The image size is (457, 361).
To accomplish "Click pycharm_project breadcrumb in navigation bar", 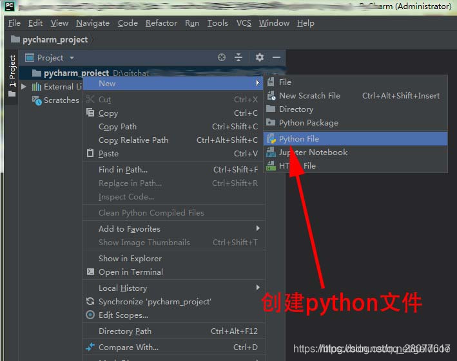I will (55, 39).
